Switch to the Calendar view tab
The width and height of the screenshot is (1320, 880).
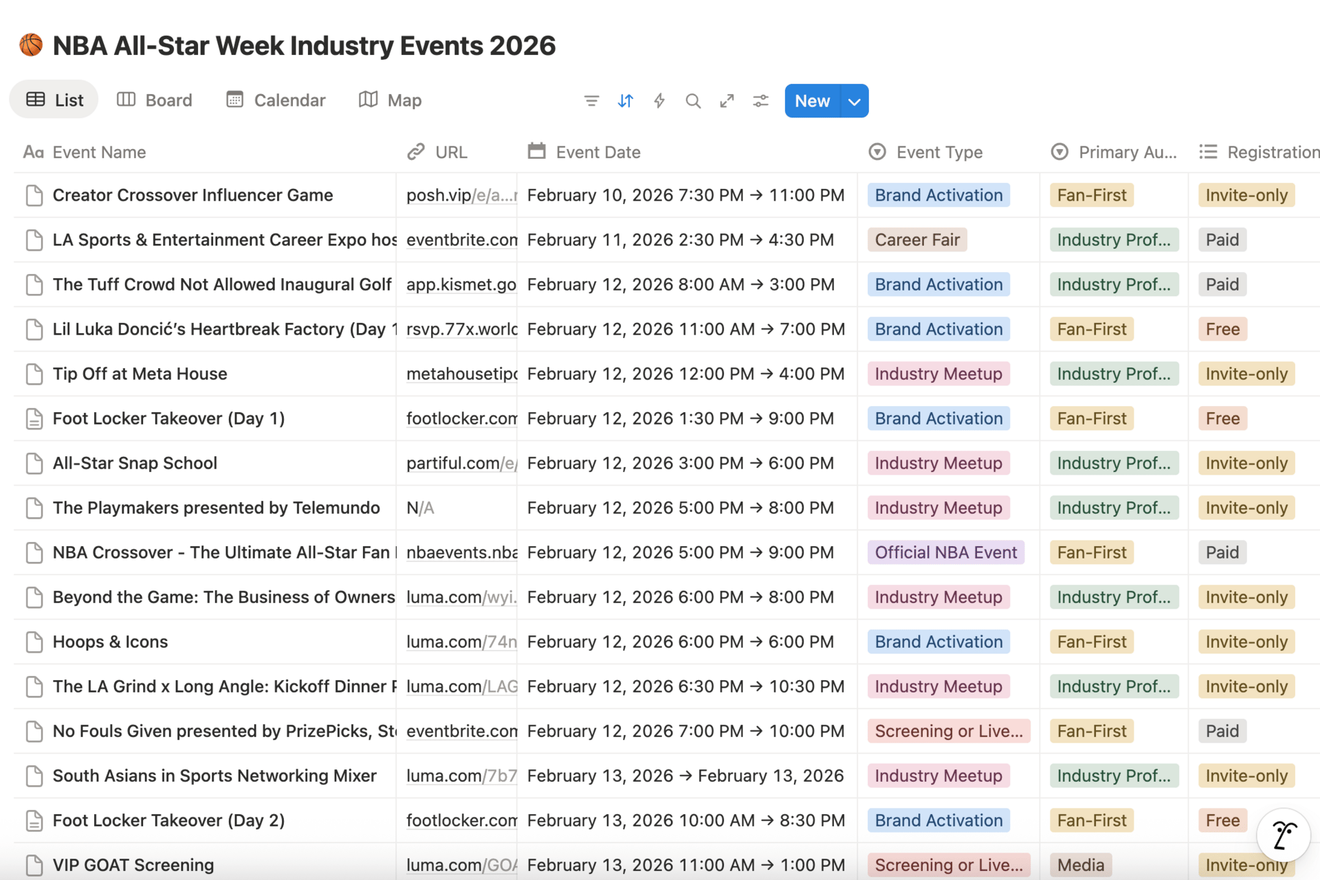276,100
